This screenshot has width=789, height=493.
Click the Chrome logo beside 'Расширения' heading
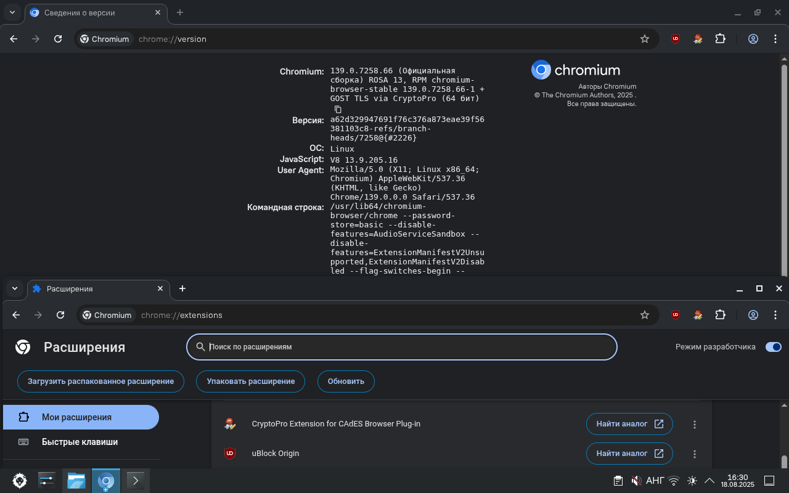tap(23, 347)
